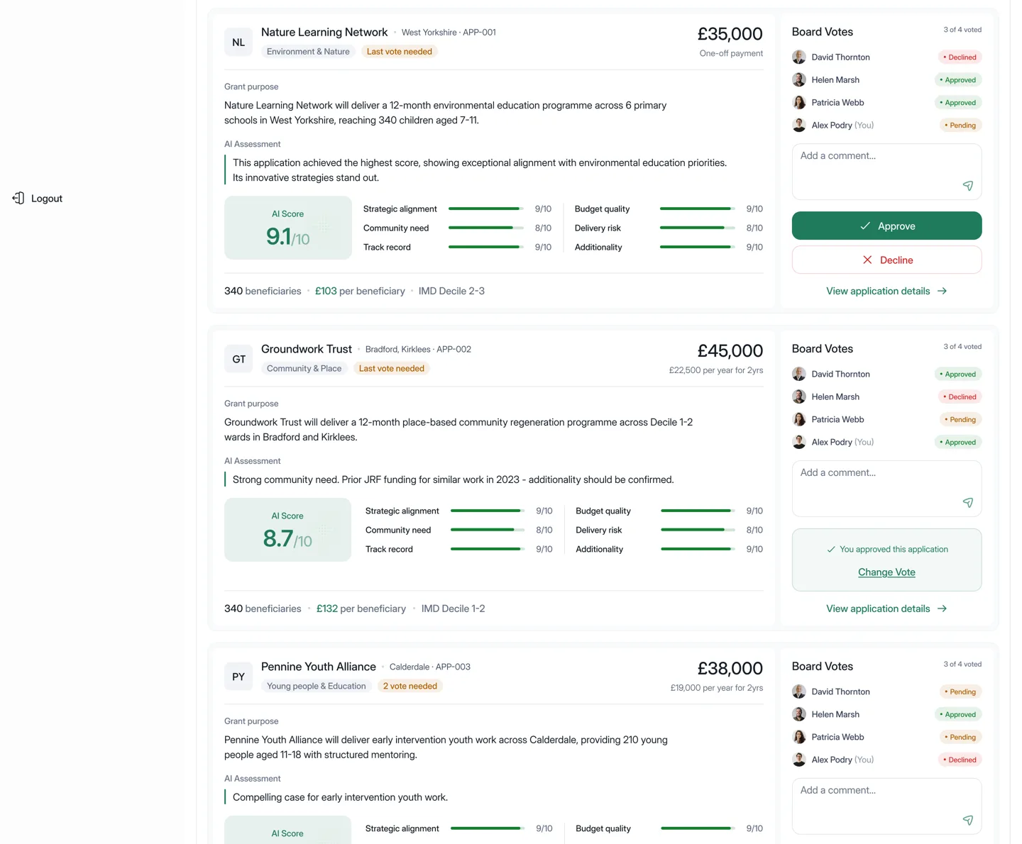Click Helen Marsh's avatar in Pennine Youth votes

coord(799,714)
